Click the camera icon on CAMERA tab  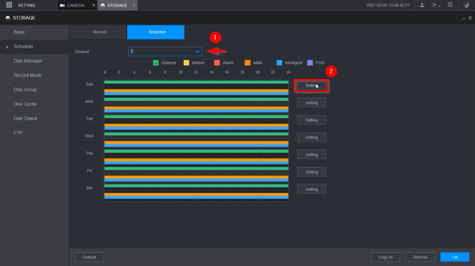click(62, 5)
